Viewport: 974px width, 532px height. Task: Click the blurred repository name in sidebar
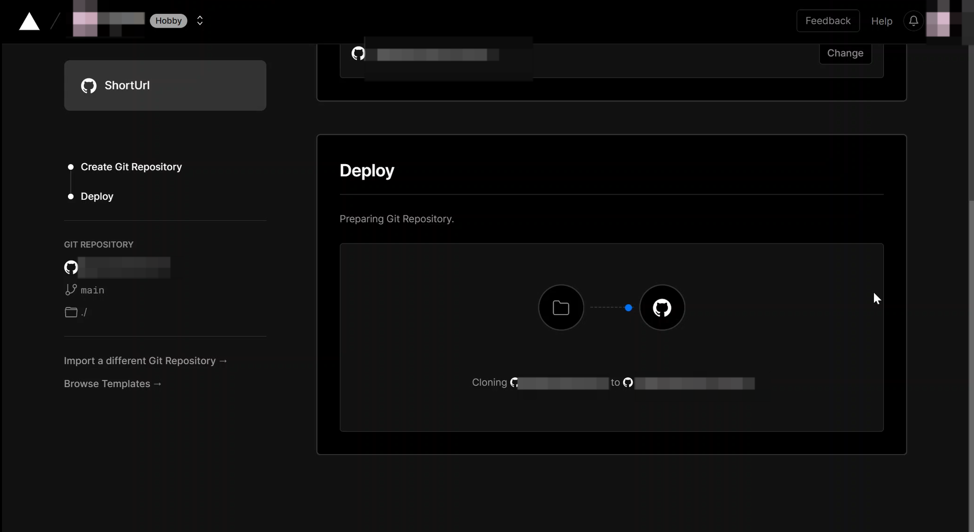coord(124,267)
